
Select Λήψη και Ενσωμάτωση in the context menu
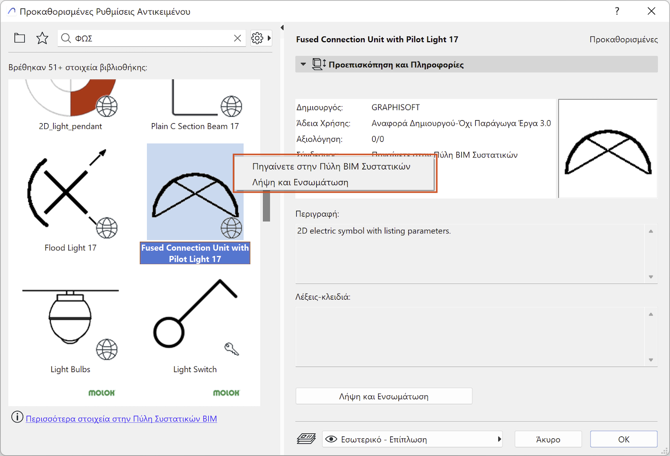point(300,183)
